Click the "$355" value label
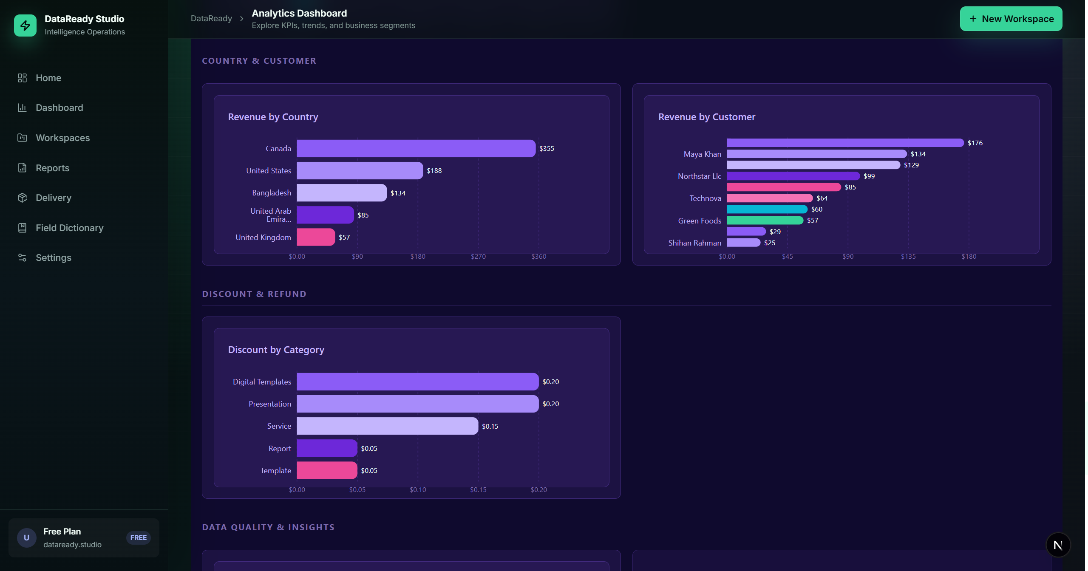 (547, 148)
